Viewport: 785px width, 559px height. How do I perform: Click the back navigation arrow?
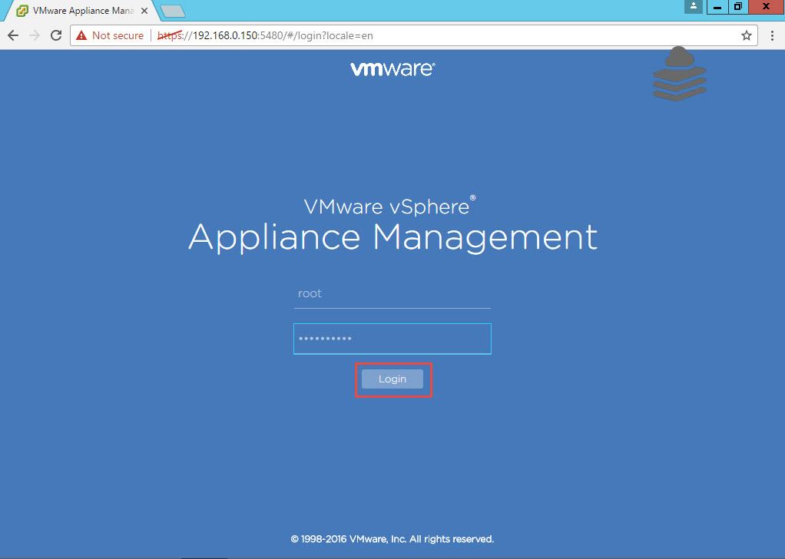(x=12, y=35)
